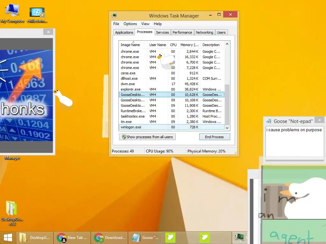This screenshot has height=244, width=326.
Task: Open the Help menu in Task Manager
Action: click(158, 24)
